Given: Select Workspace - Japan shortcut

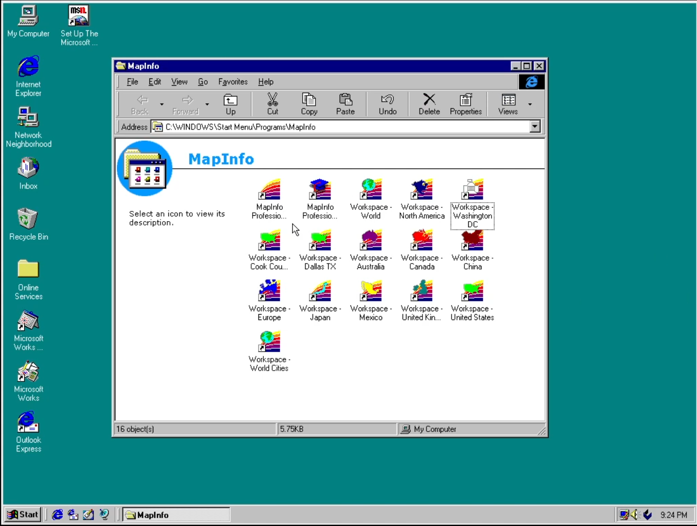Looking at the screenshot, I should (x=320, y=301).
